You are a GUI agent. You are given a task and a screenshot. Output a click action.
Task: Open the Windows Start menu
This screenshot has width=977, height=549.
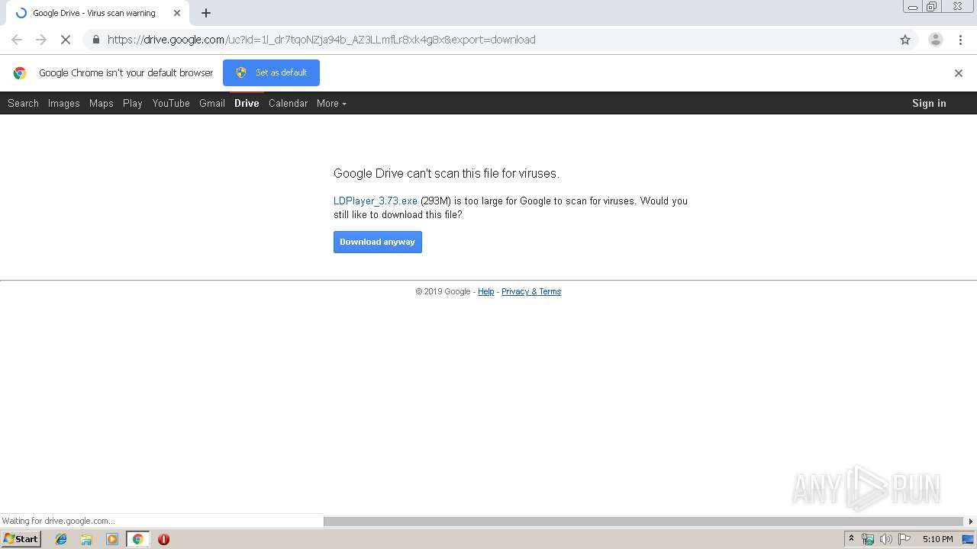[x=21, y=539]
